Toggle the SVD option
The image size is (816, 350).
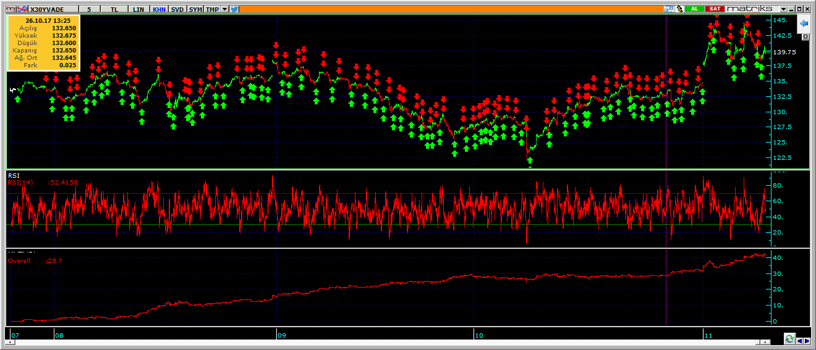[x=177, y=9]
